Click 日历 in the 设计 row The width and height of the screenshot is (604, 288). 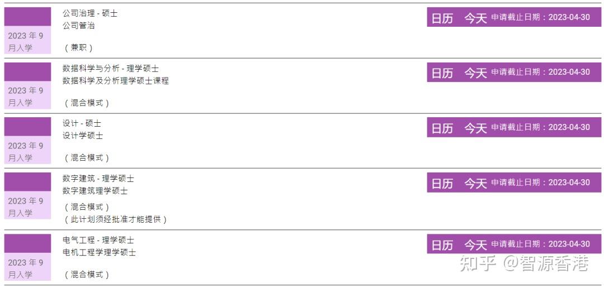point(442,128)
